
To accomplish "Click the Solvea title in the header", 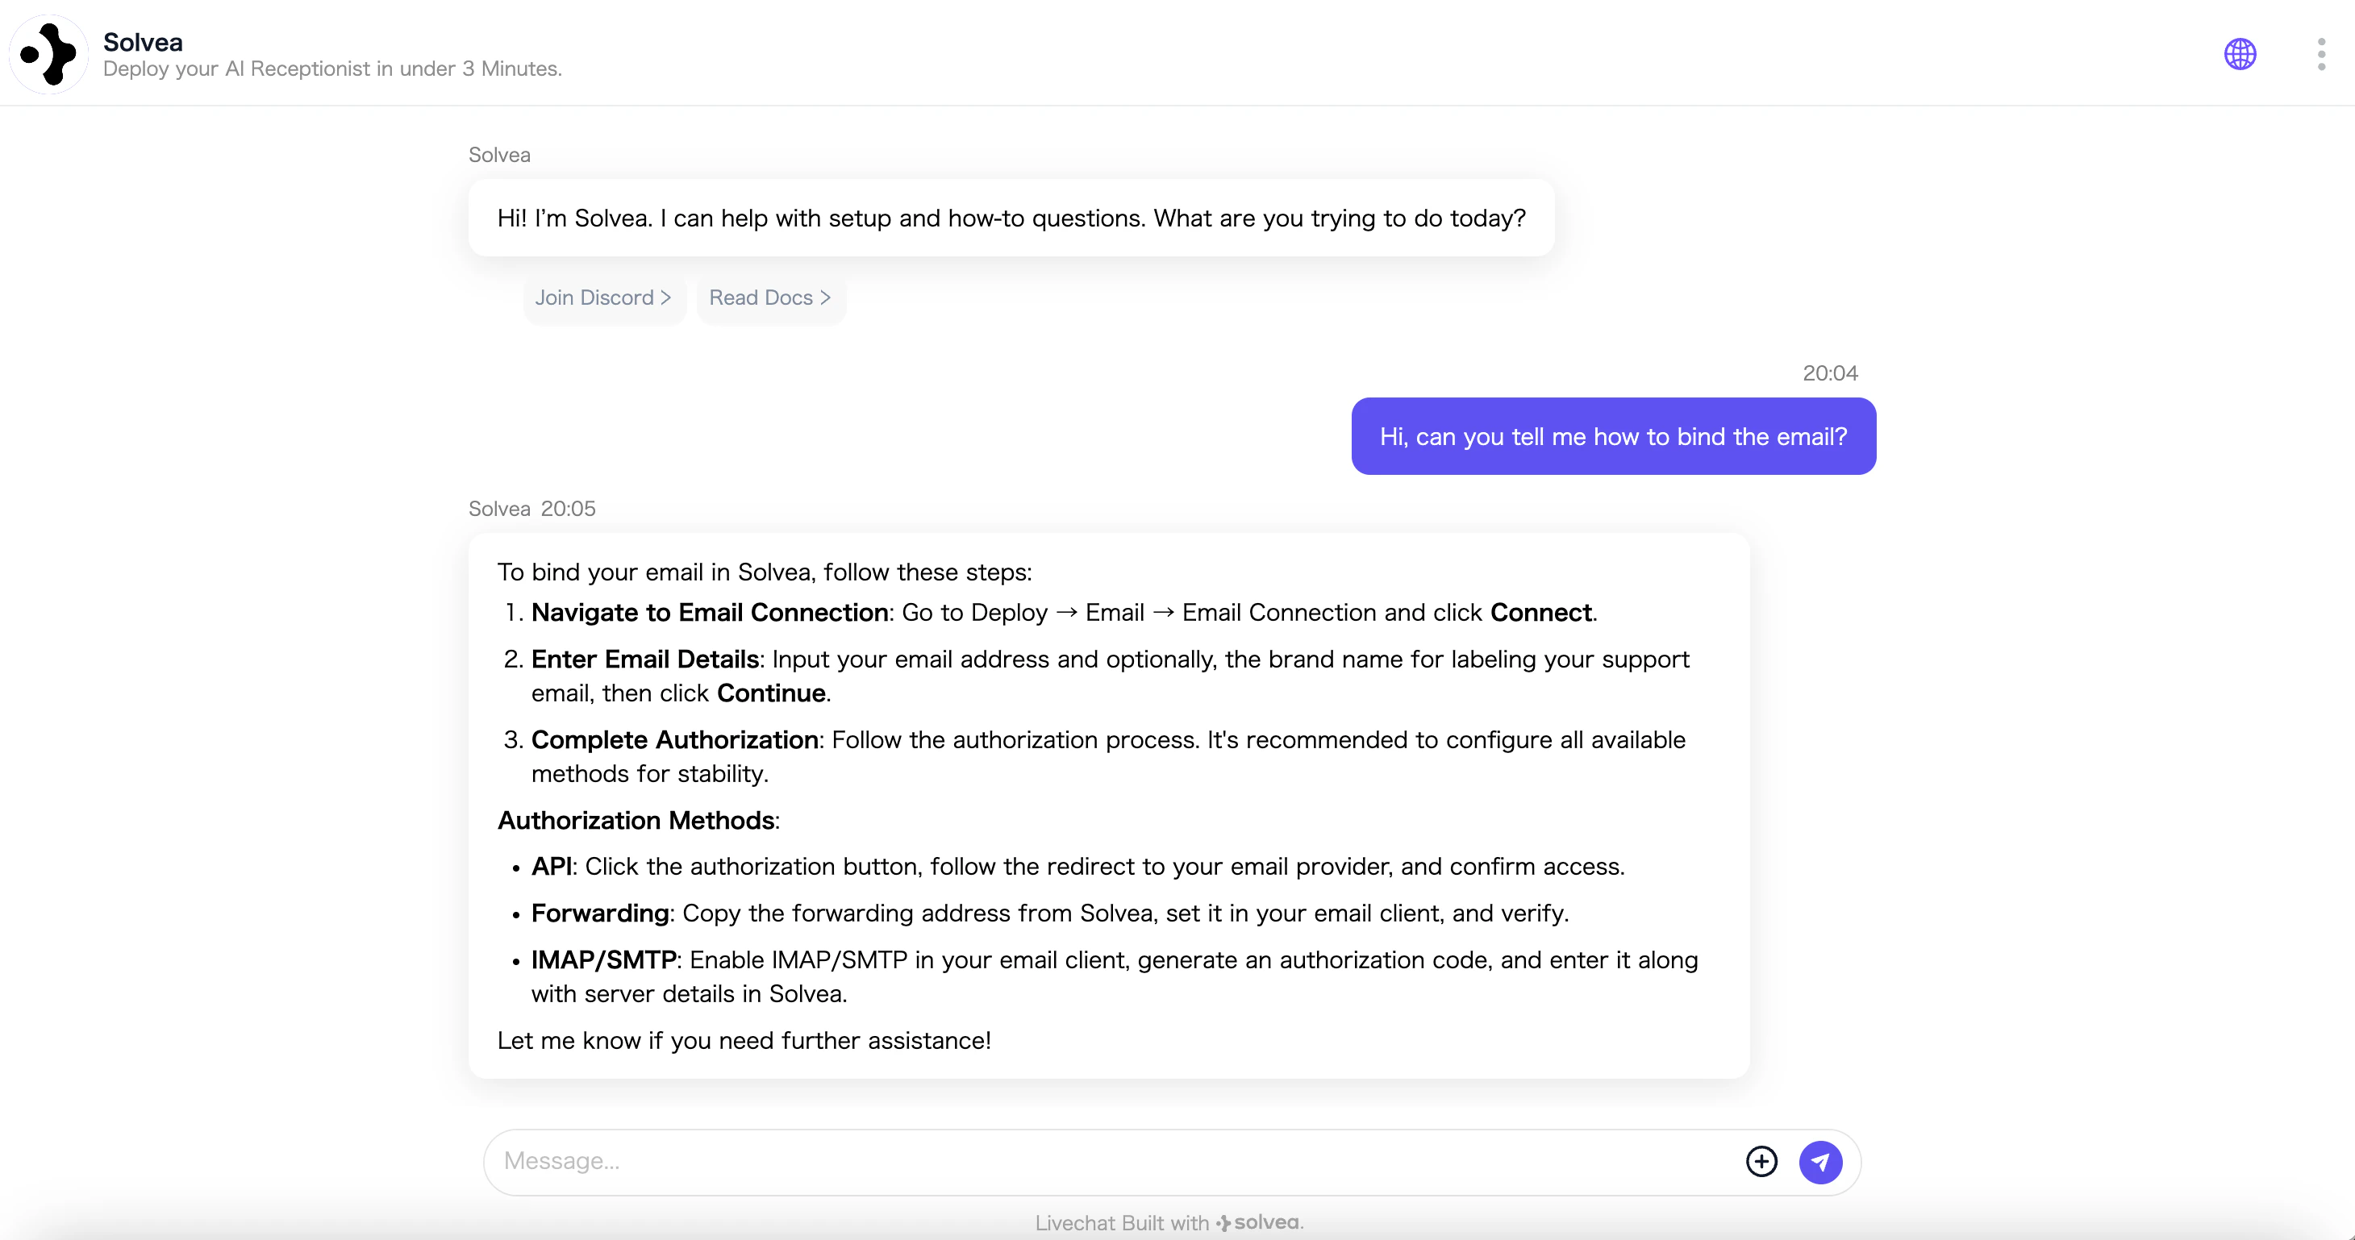I will point(143,42).
